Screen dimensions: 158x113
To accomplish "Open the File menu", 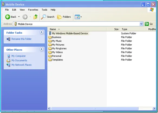I will pos(7,10).
